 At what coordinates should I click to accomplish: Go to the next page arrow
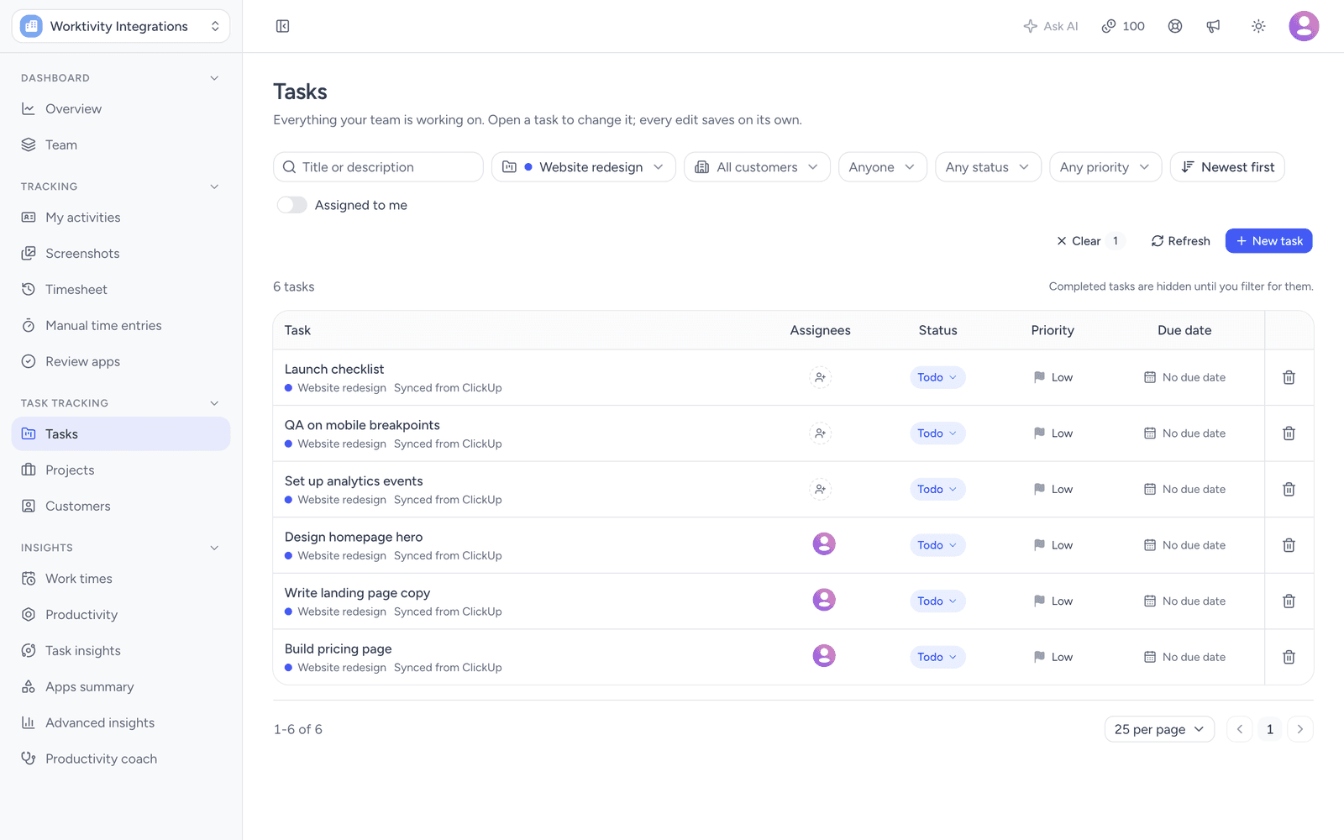(1299, 729)
